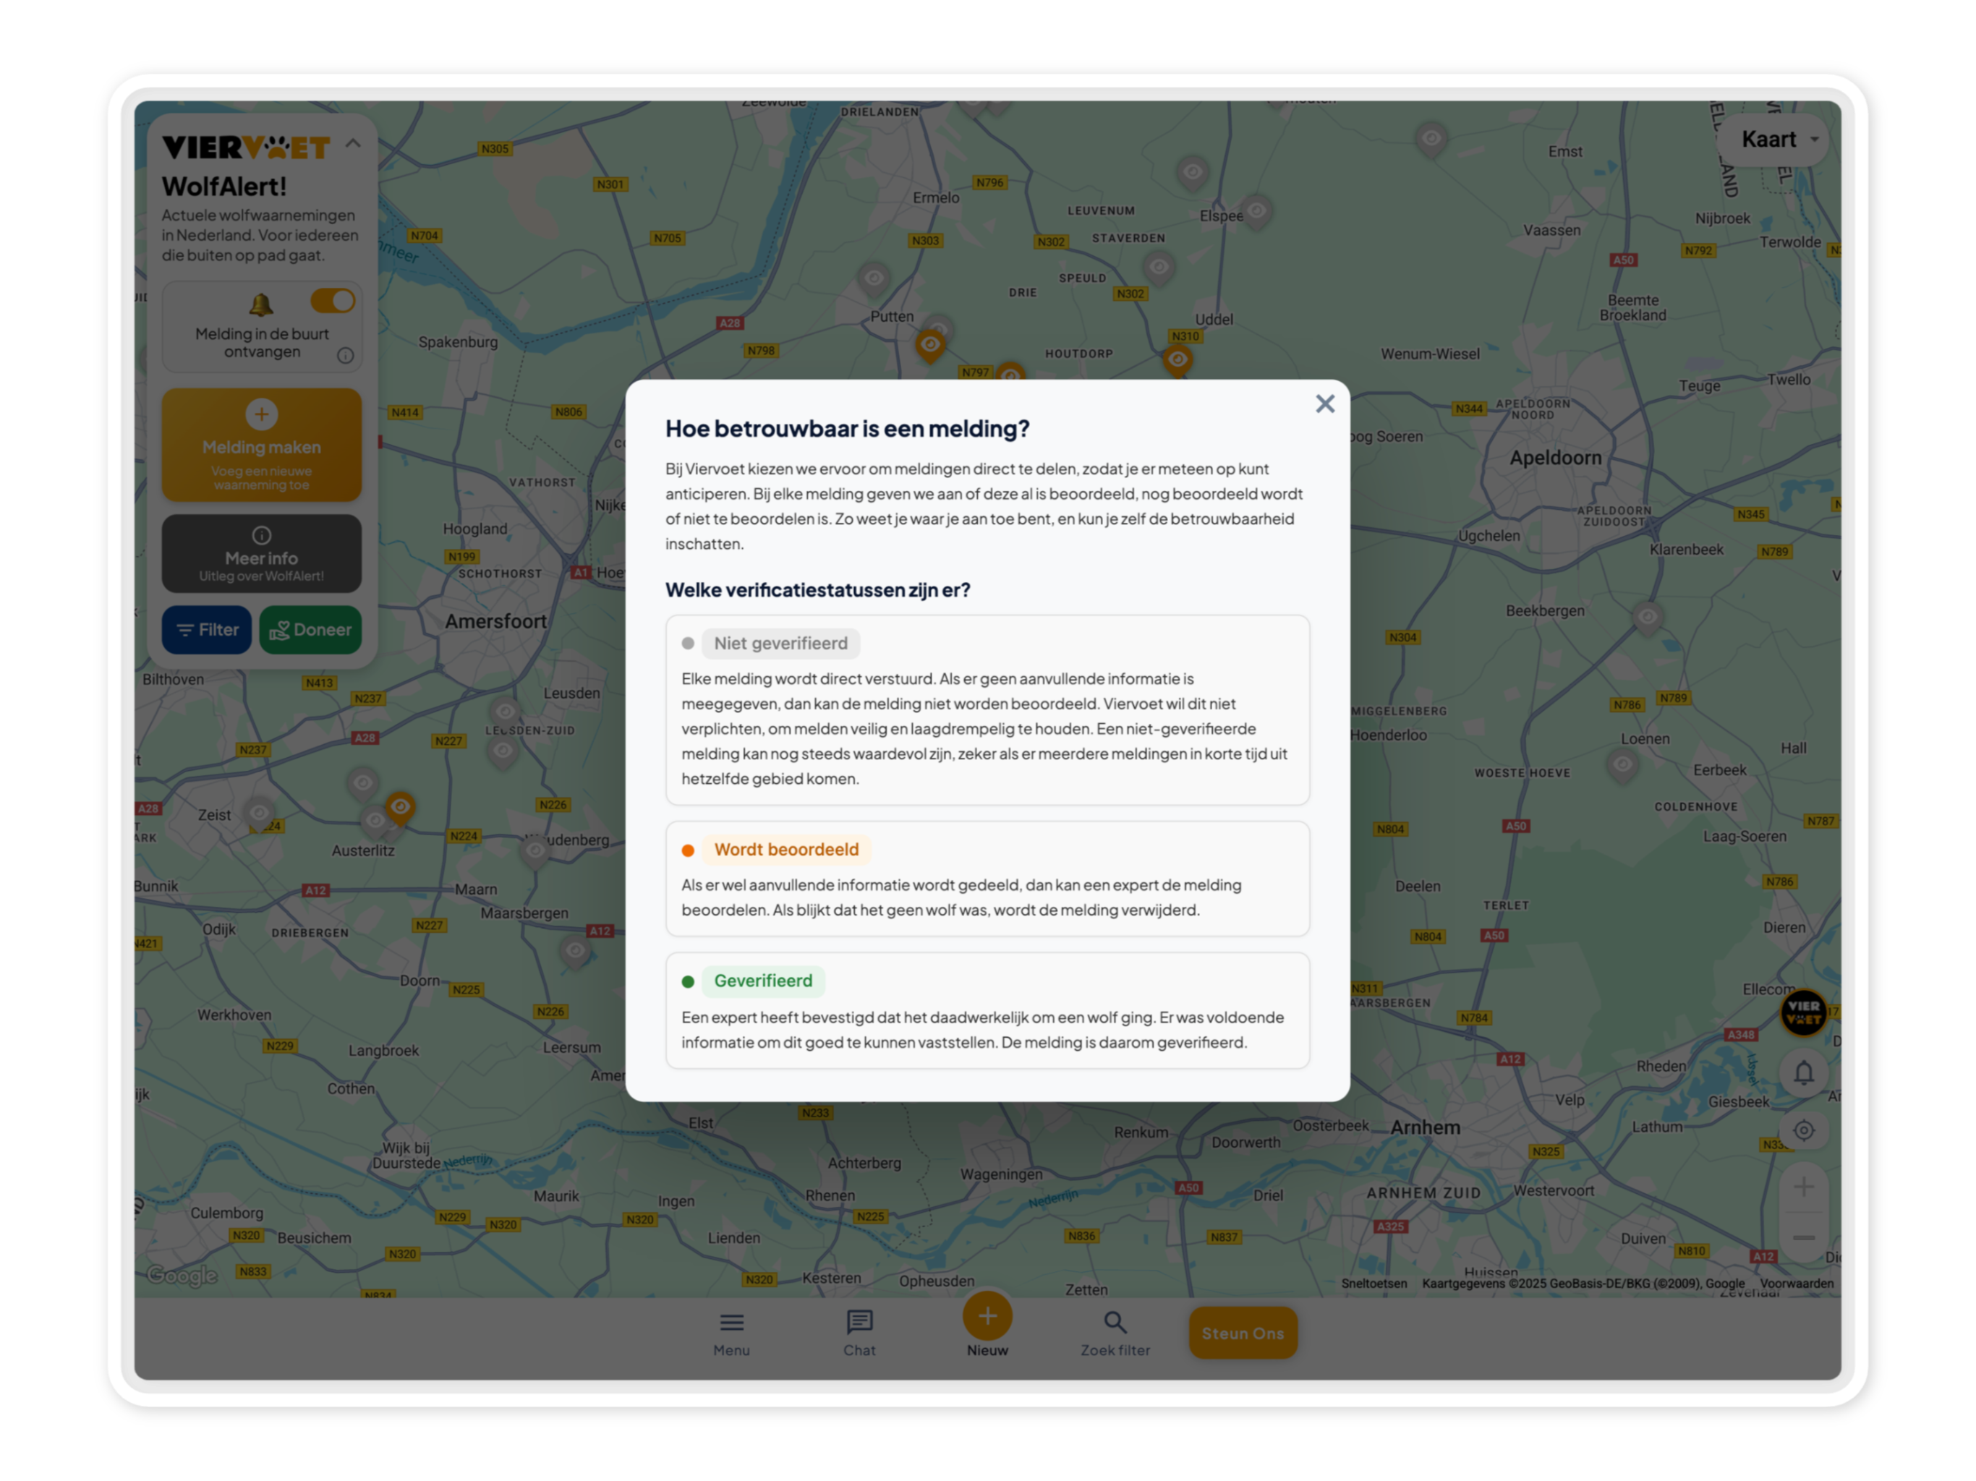Viewport: 1976px width, 1481px height.
Task: Center map on my location icon
Action: (x=1804, y=1130)
